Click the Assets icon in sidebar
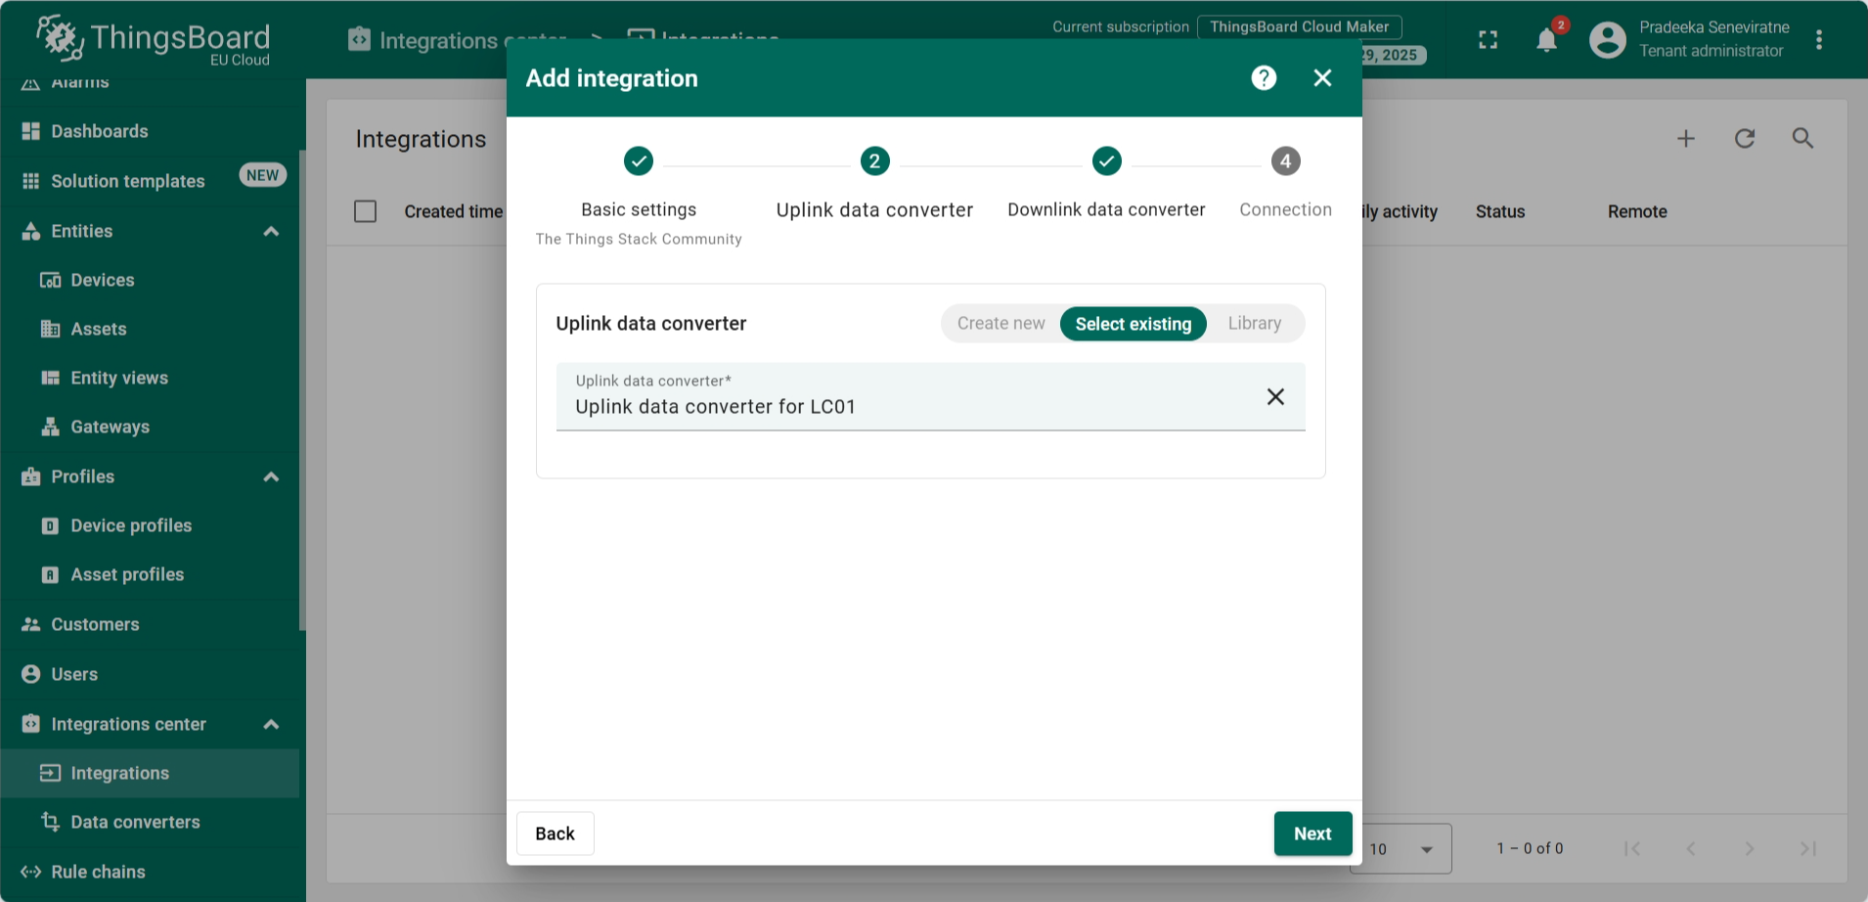1868x902 pixels. point(50,330)
